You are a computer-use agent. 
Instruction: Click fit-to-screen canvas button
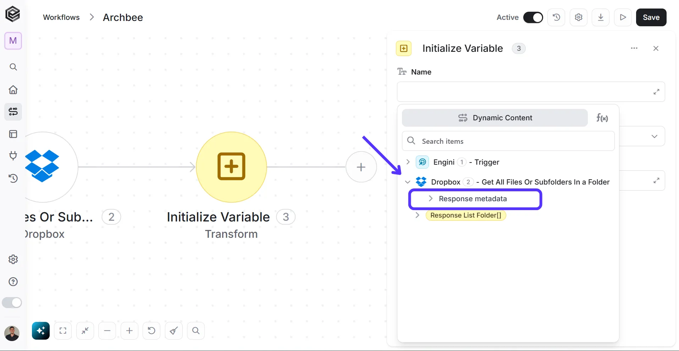tap(63, 331)
